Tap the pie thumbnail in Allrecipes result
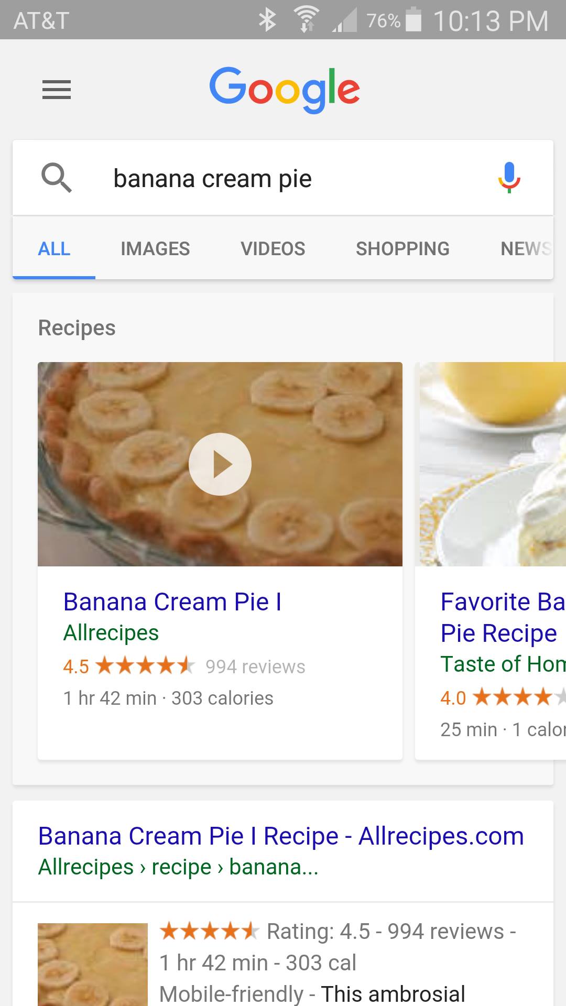 click(x=93, y=964)
